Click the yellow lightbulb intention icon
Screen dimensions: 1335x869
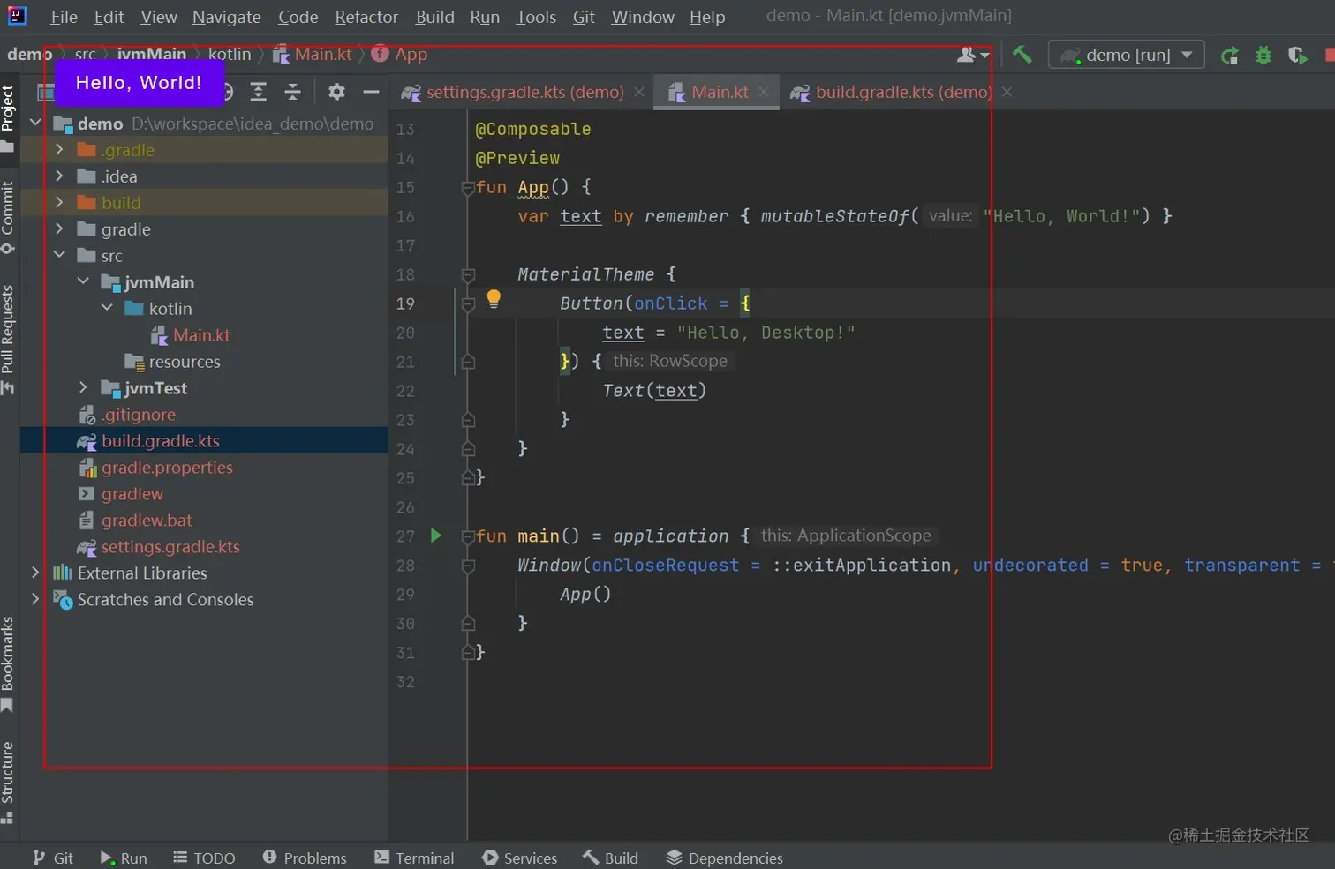494,299
